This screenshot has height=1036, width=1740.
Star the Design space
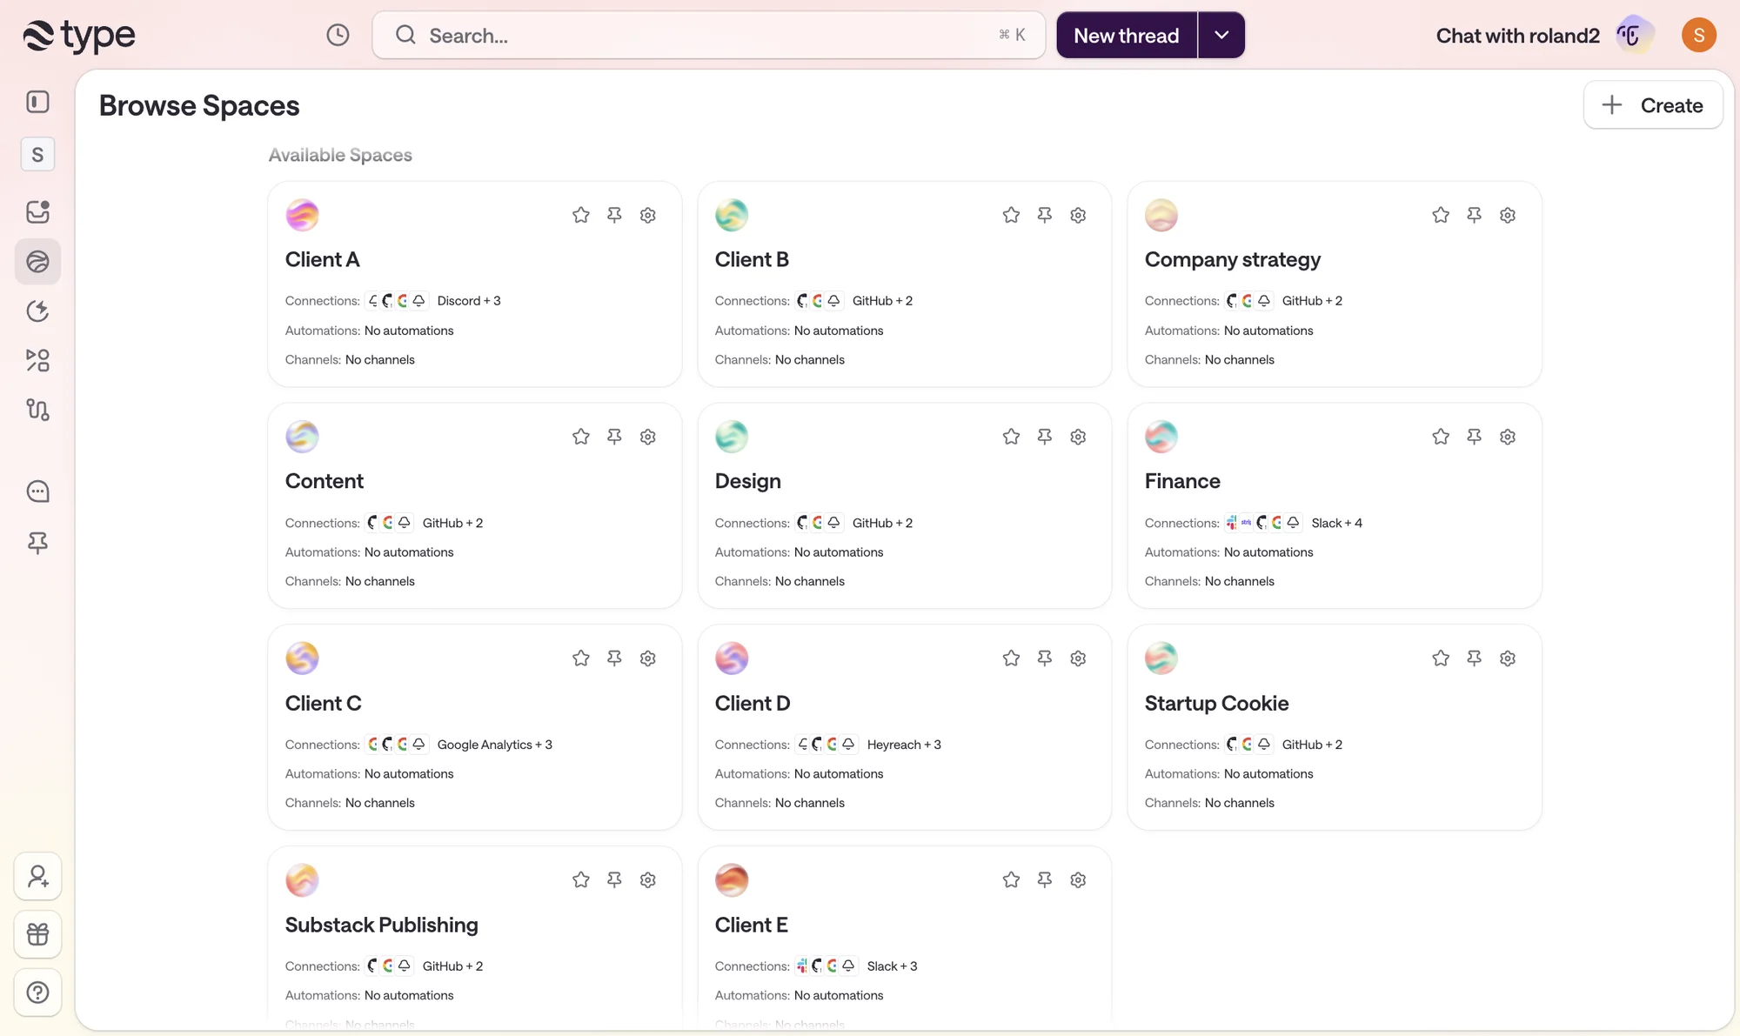coord(1011,437)
